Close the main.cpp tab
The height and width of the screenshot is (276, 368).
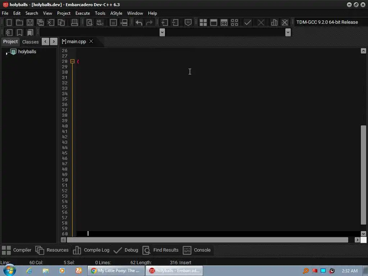(91, 41)
